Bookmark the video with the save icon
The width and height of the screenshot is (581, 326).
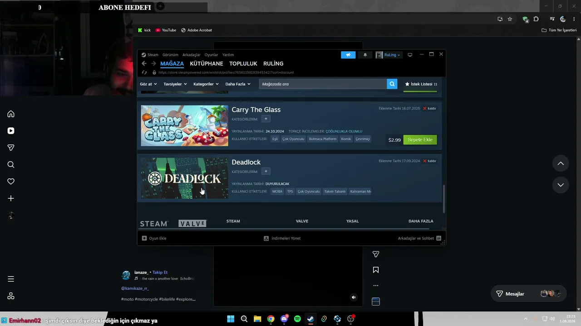click(376, 270)
